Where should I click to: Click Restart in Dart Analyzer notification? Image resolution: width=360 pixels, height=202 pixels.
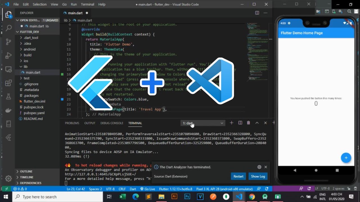click(x=238, y=176)
